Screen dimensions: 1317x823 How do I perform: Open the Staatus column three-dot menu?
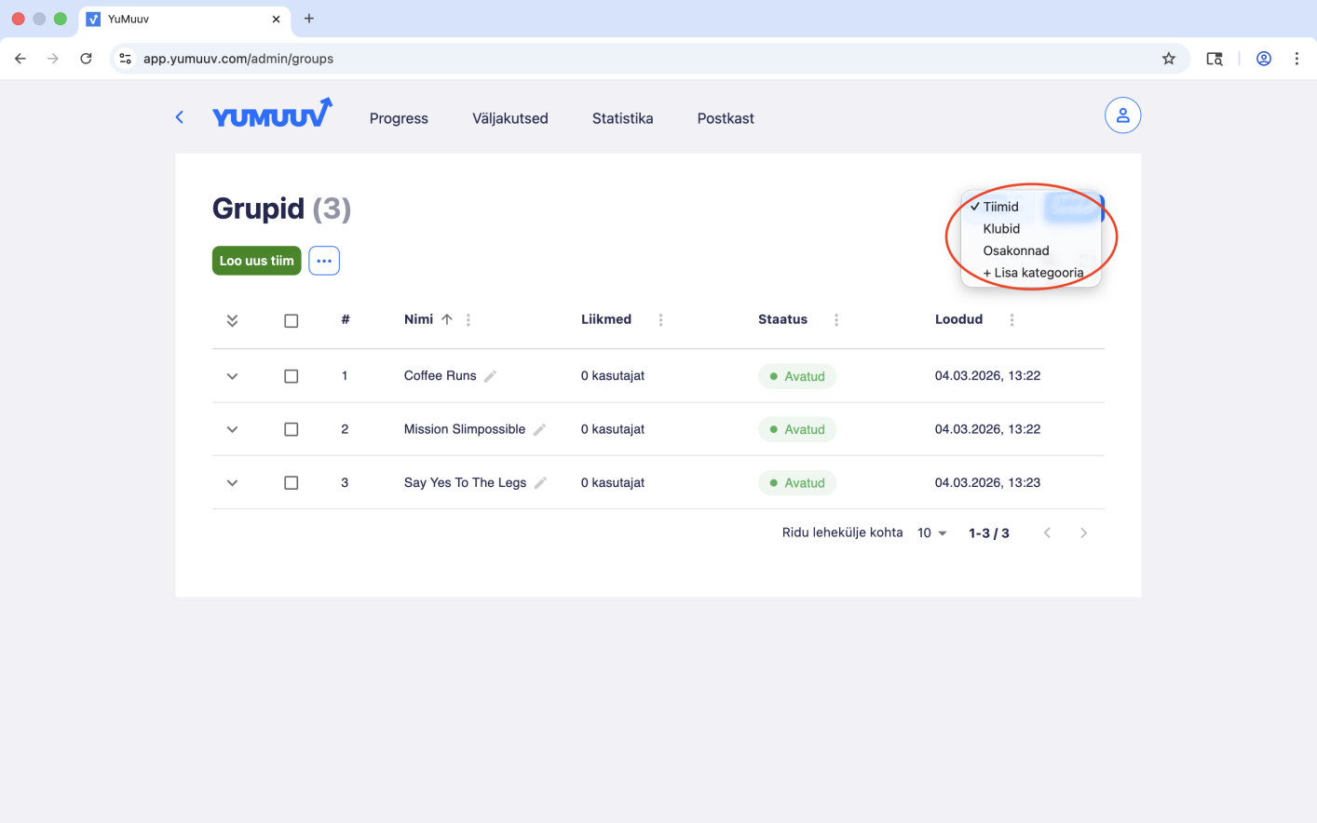point(836,319)
